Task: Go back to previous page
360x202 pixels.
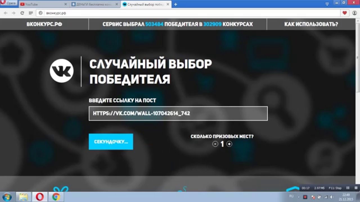Action: coord(6,13)
